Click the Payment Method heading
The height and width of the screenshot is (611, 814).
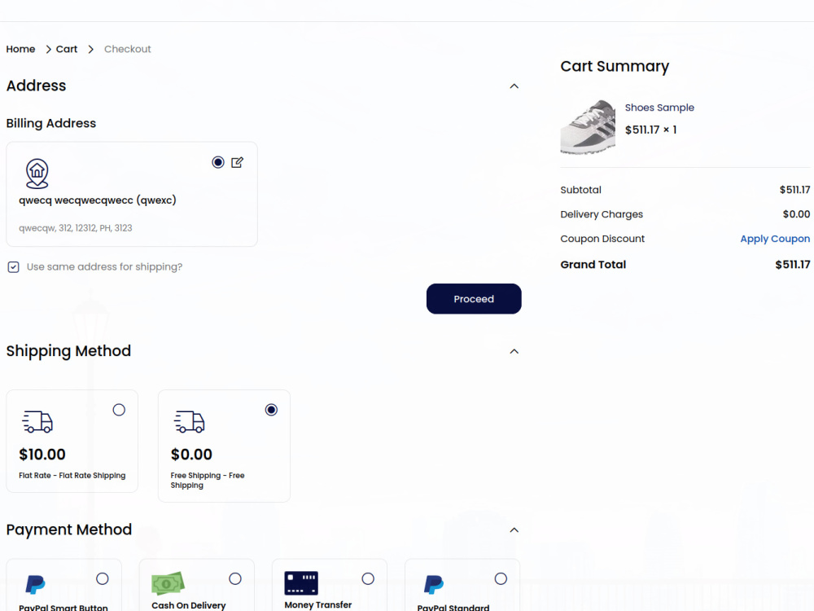click(69, 530)
